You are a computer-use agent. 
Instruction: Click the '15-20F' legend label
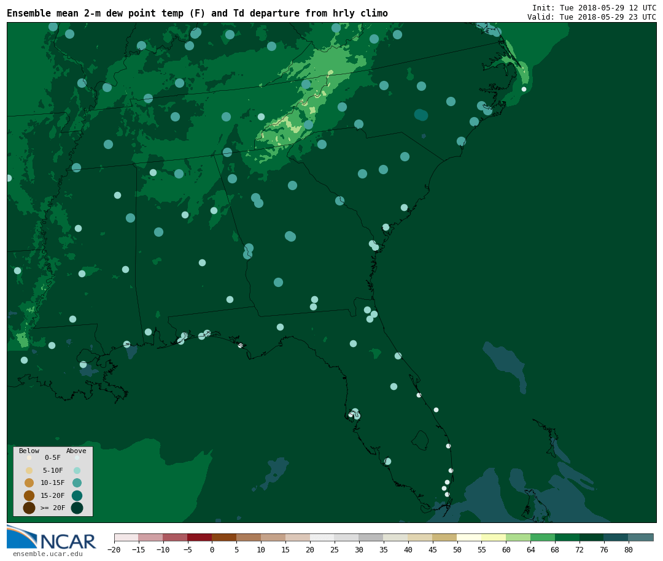tap(53, 495)
